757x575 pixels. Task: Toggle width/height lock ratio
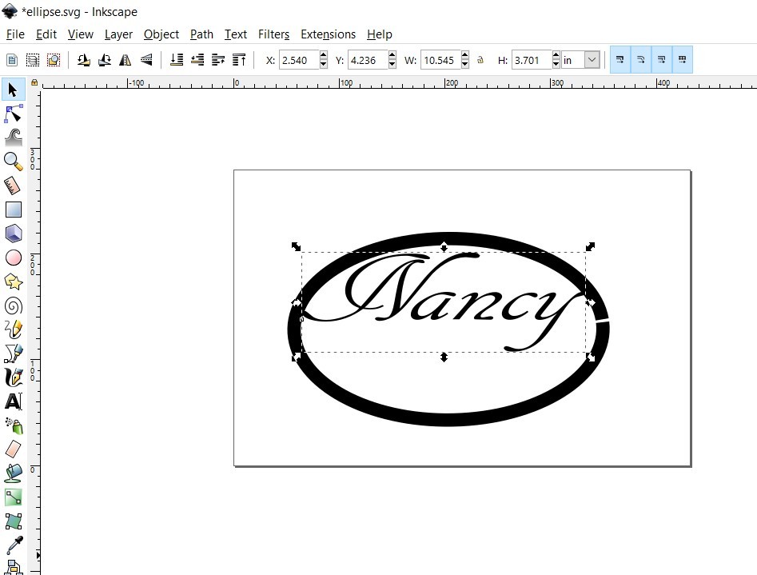tap(480, 60)
